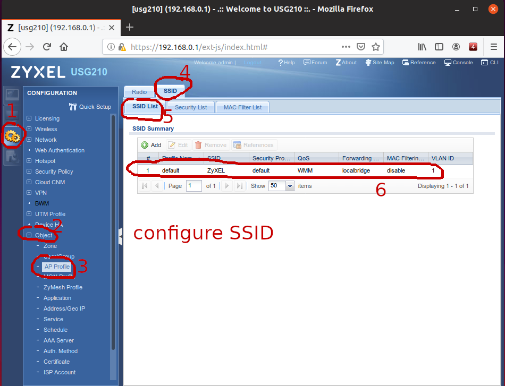Switch to the Radio tab
Screen dimensions: 505x386
click(139, 92)
